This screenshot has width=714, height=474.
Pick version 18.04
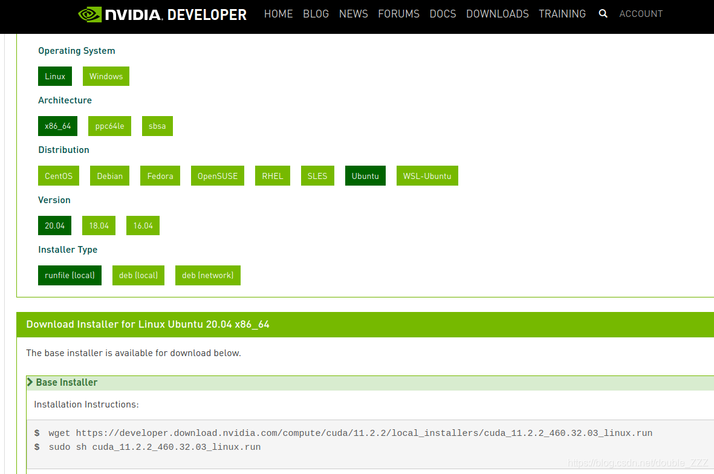[x=99, y=226]
